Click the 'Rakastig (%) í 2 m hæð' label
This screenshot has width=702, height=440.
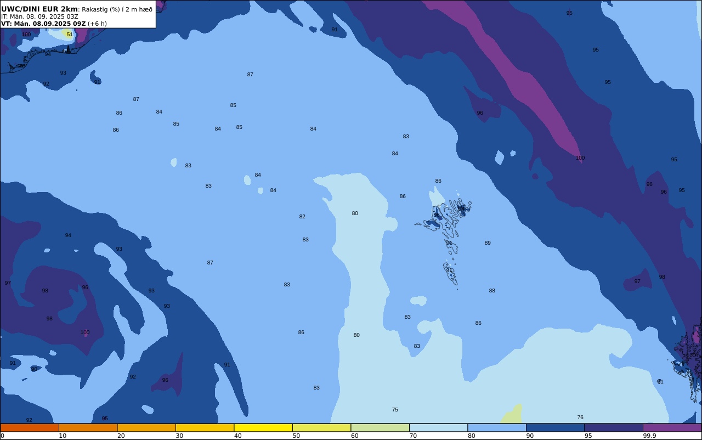tap(117, 9)
